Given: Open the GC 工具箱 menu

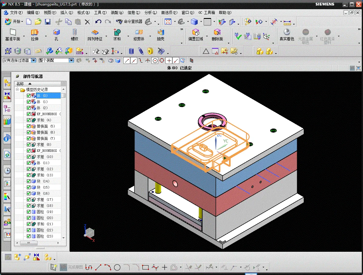Looking at the screenshot, I should 207,13.
